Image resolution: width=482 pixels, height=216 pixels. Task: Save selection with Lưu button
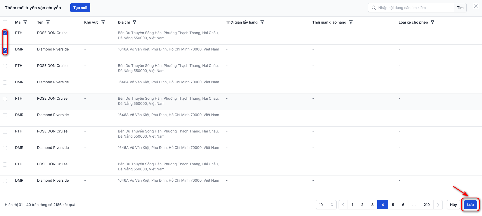point(470,205)
